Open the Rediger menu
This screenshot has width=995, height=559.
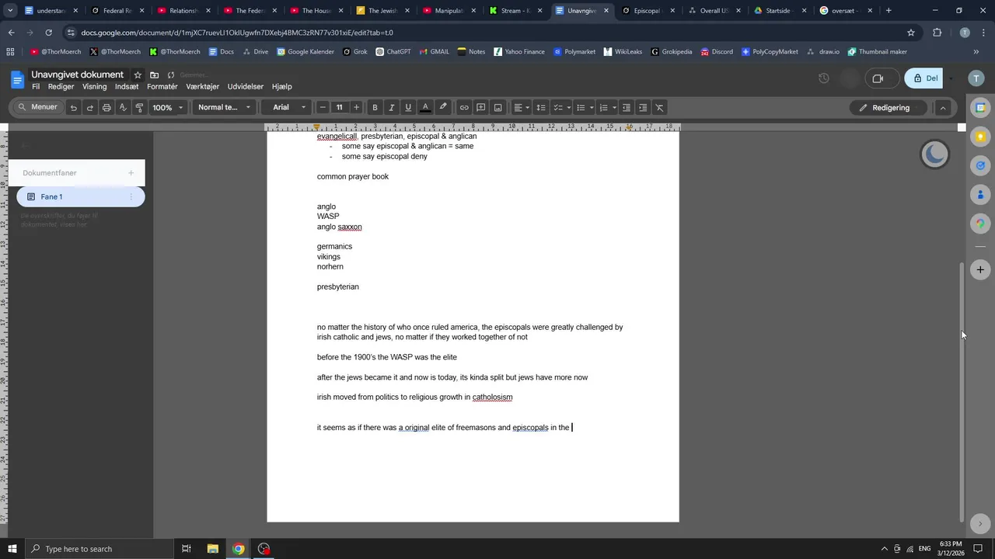[61, 87]
